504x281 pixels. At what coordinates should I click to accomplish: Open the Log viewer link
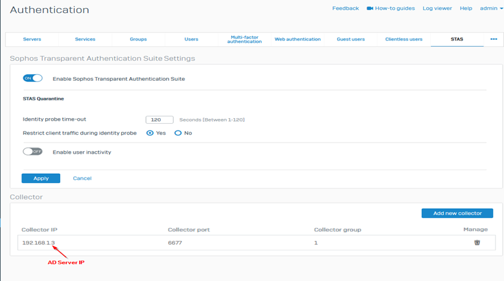(437, 9)
